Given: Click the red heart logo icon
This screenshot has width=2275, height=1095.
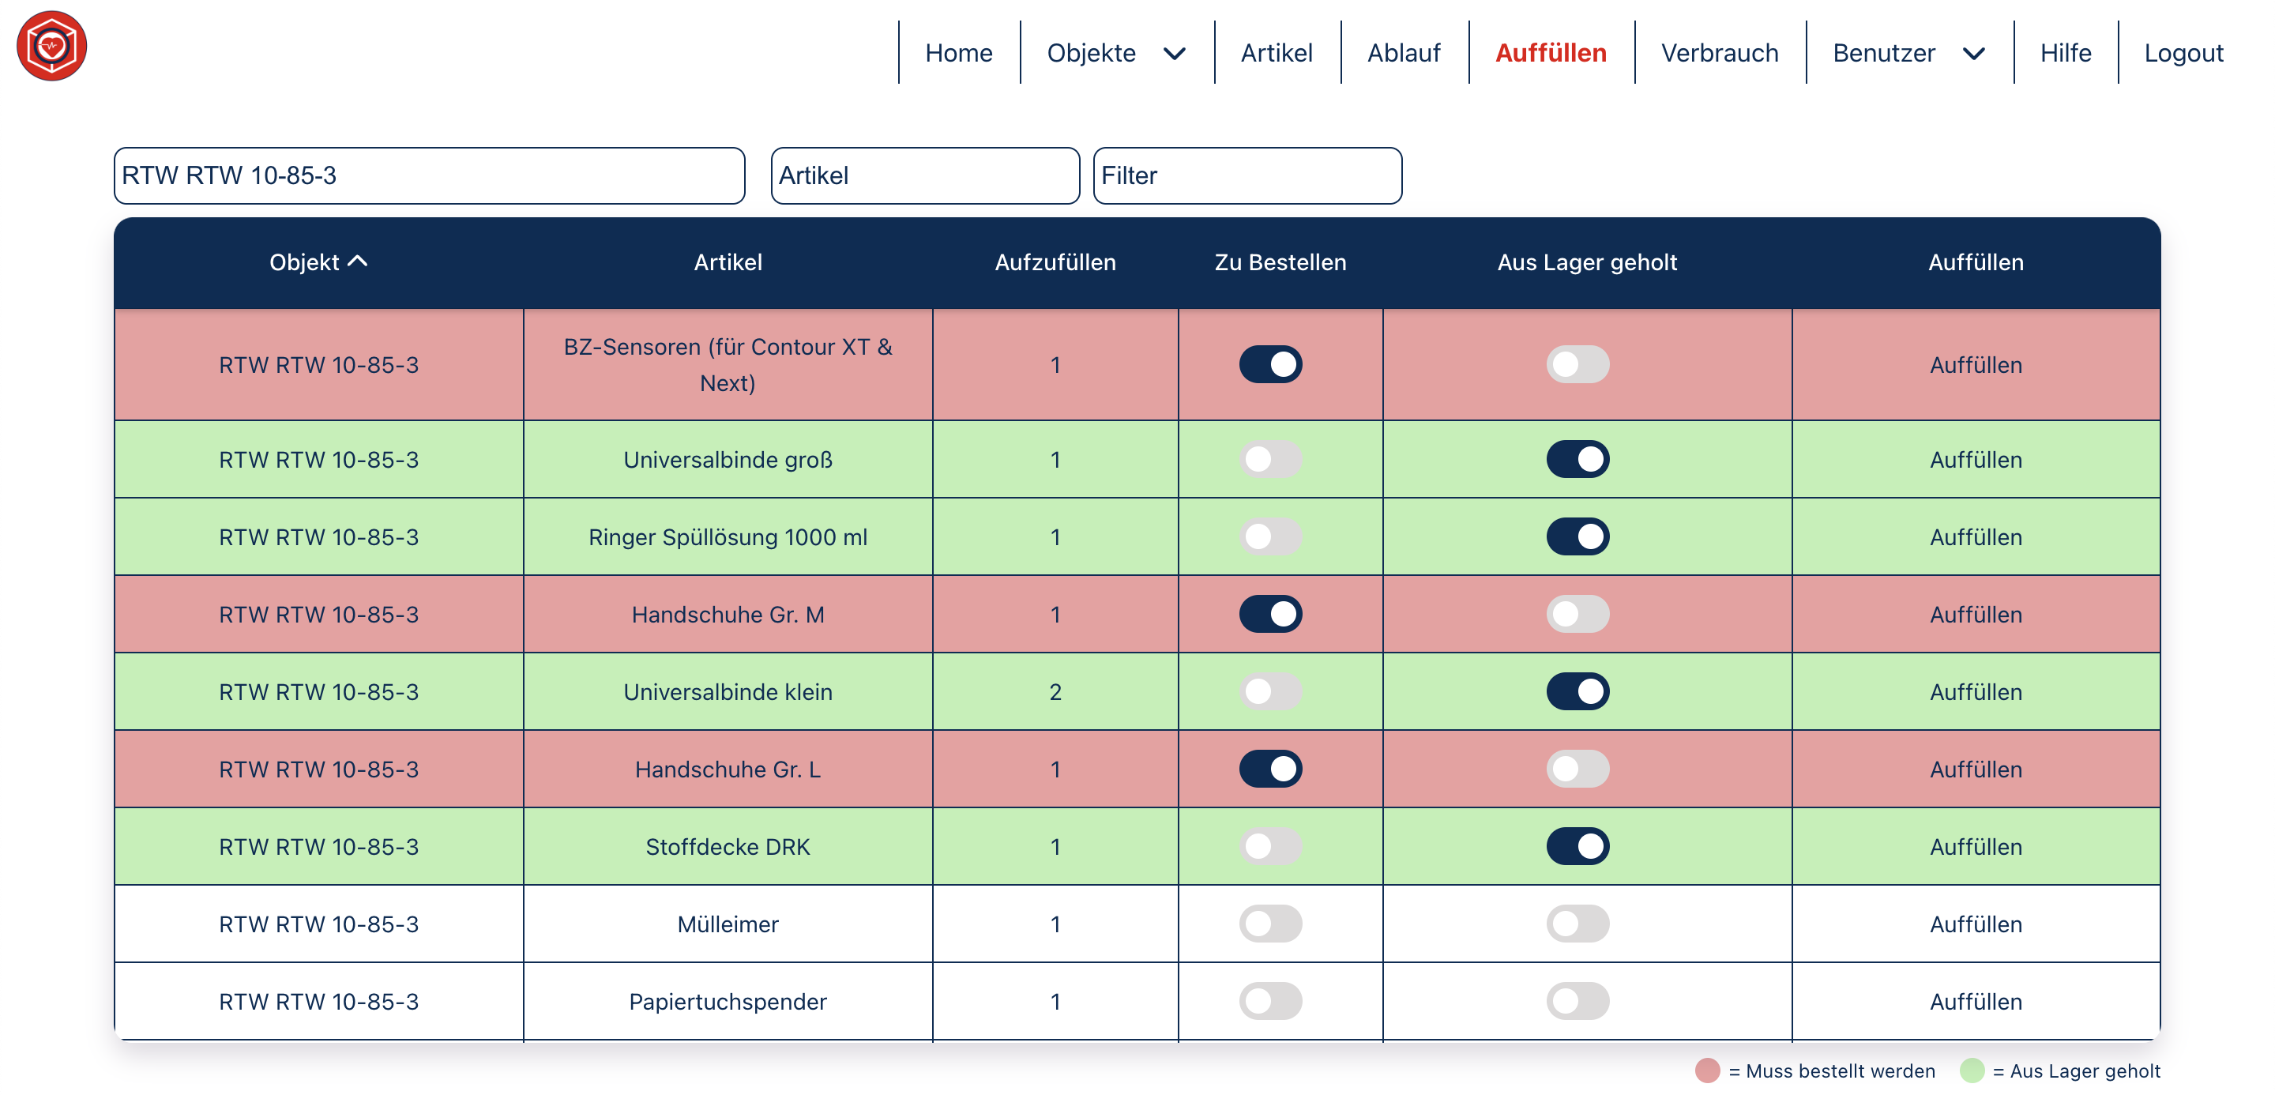Looking at the screenshot, I should [51, 46].
